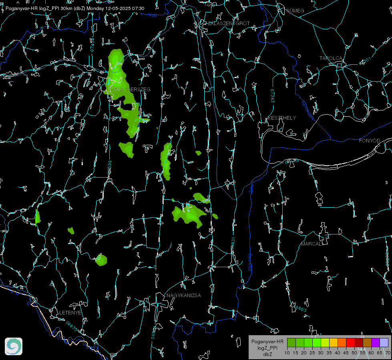Click the SÜMEG town label

click(x=295, y=10)
